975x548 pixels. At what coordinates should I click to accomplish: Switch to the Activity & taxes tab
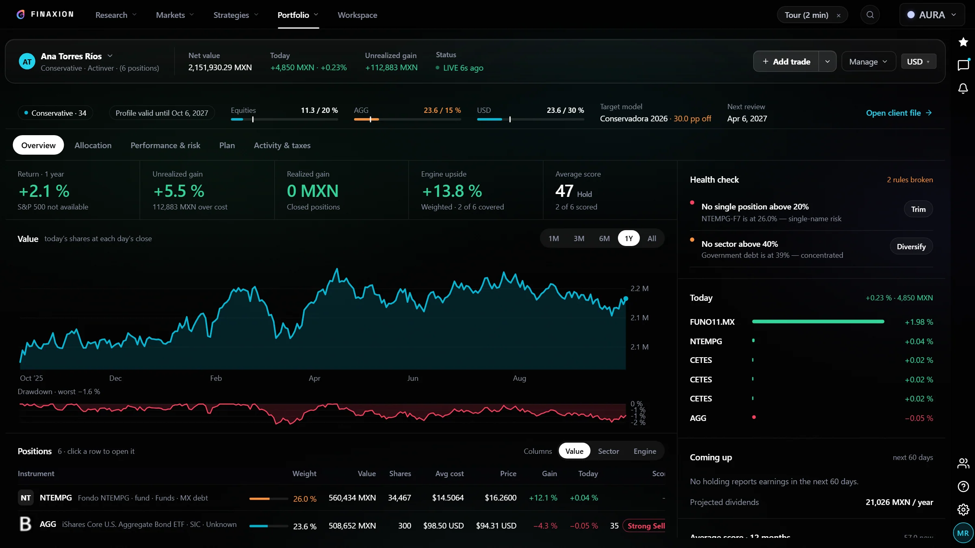(282, 145)
